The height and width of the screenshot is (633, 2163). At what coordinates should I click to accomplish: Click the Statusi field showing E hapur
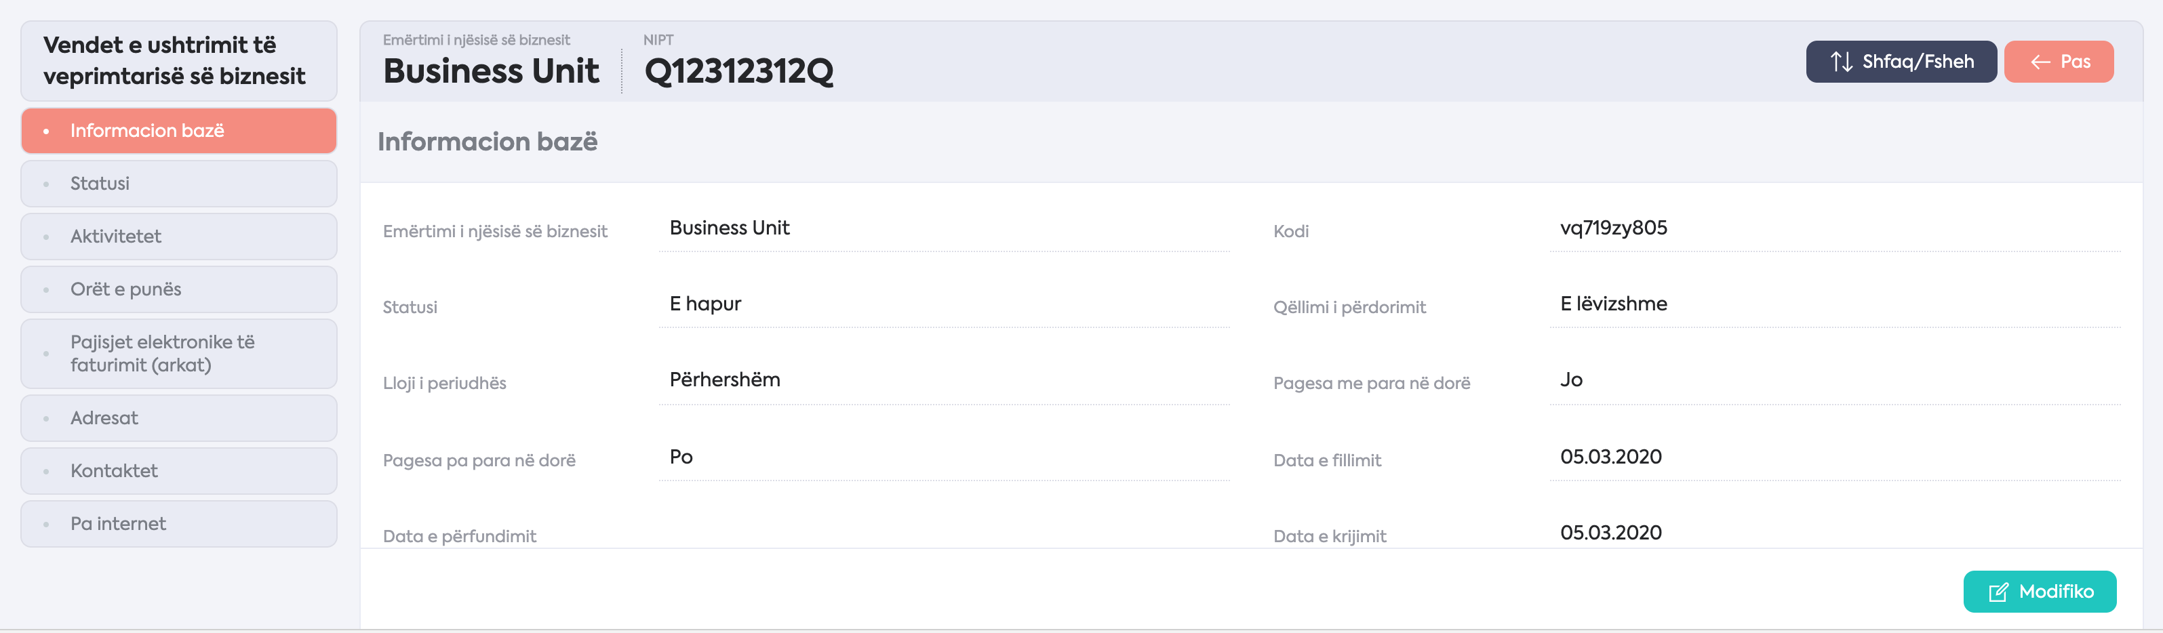[944, 304]
